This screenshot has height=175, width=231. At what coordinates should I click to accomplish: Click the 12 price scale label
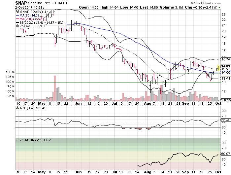(224, 91)
